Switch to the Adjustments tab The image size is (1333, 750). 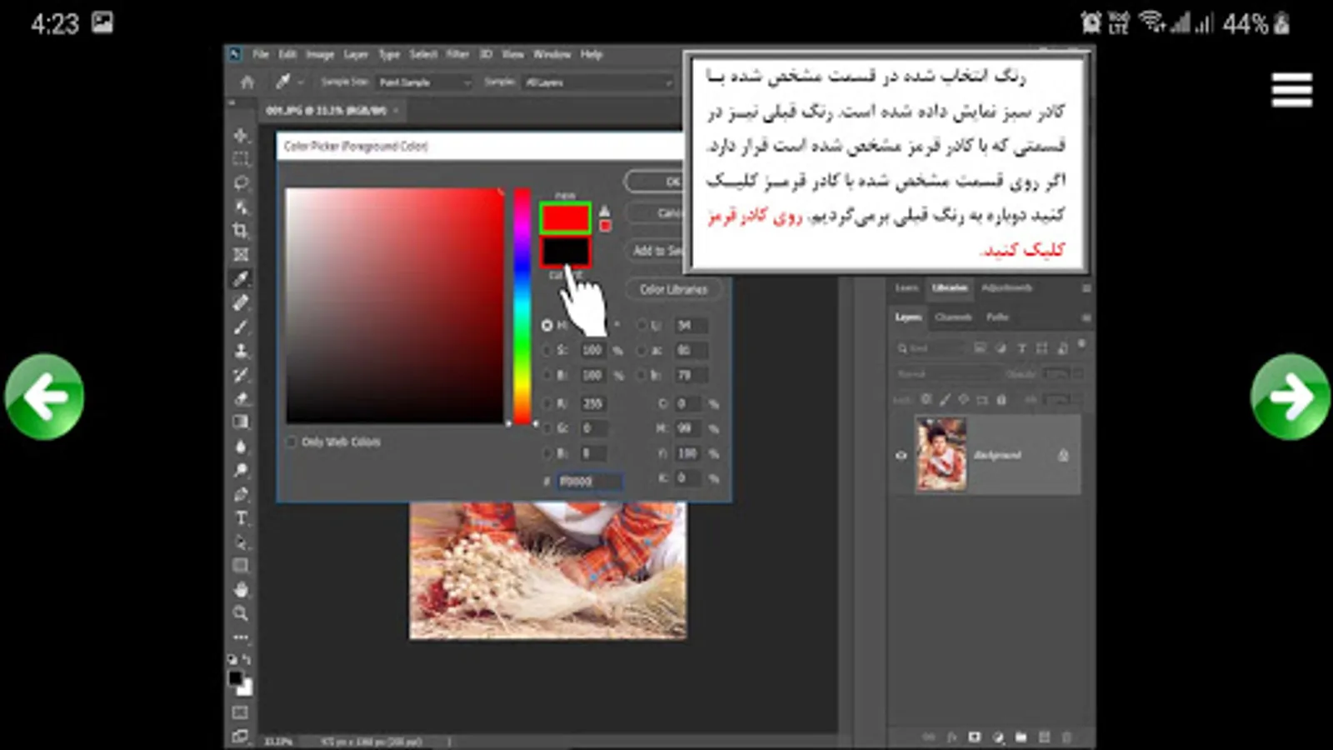point(1006,288)
